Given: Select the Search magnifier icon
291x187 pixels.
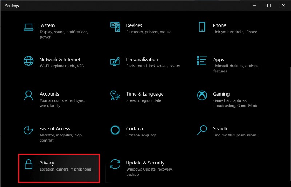Looking at the screenshot, I should [202, 130].
